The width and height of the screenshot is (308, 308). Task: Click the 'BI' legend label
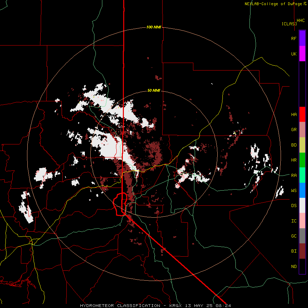tap(294, 251)
